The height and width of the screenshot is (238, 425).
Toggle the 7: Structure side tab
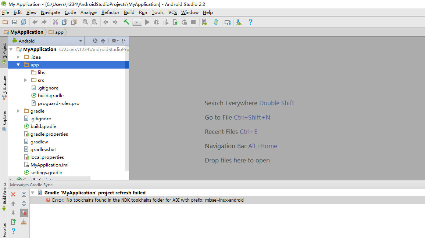tap(4, 88)
